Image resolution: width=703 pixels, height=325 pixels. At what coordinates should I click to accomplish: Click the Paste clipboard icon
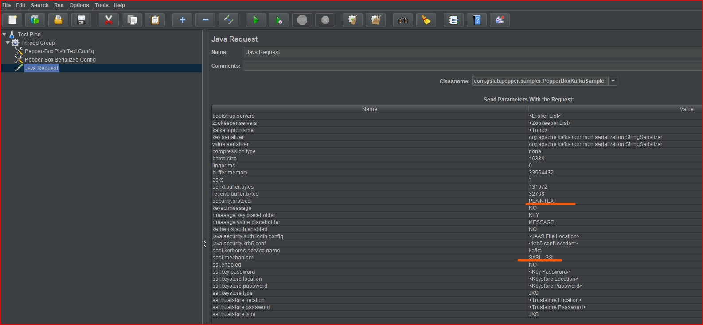(x=155, y=20)
